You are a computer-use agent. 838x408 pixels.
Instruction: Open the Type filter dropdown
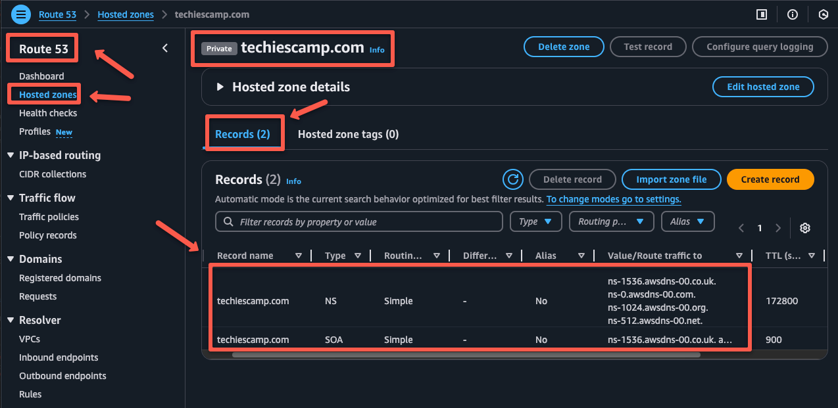pos(535,221)
